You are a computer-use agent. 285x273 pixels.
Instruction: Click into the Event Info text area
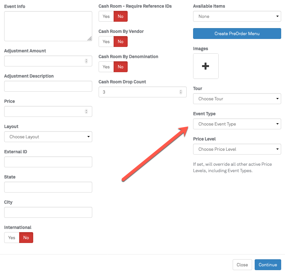click(x=48, y=26)
